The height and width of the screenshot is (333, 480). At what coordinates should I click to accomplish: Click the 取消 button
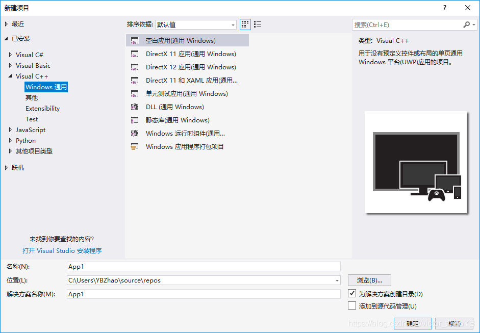454,323
